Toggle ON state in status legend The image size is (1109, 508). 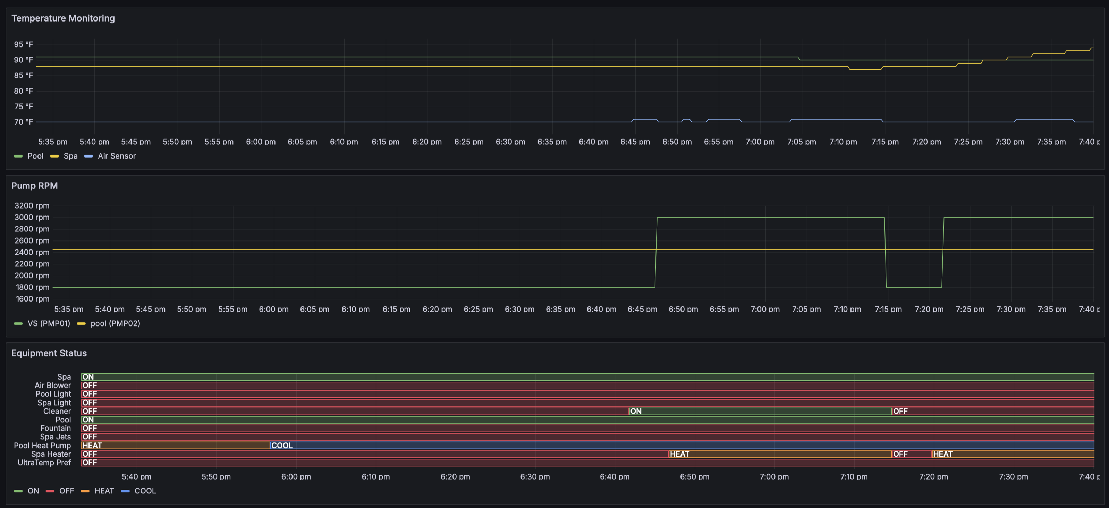33,491
